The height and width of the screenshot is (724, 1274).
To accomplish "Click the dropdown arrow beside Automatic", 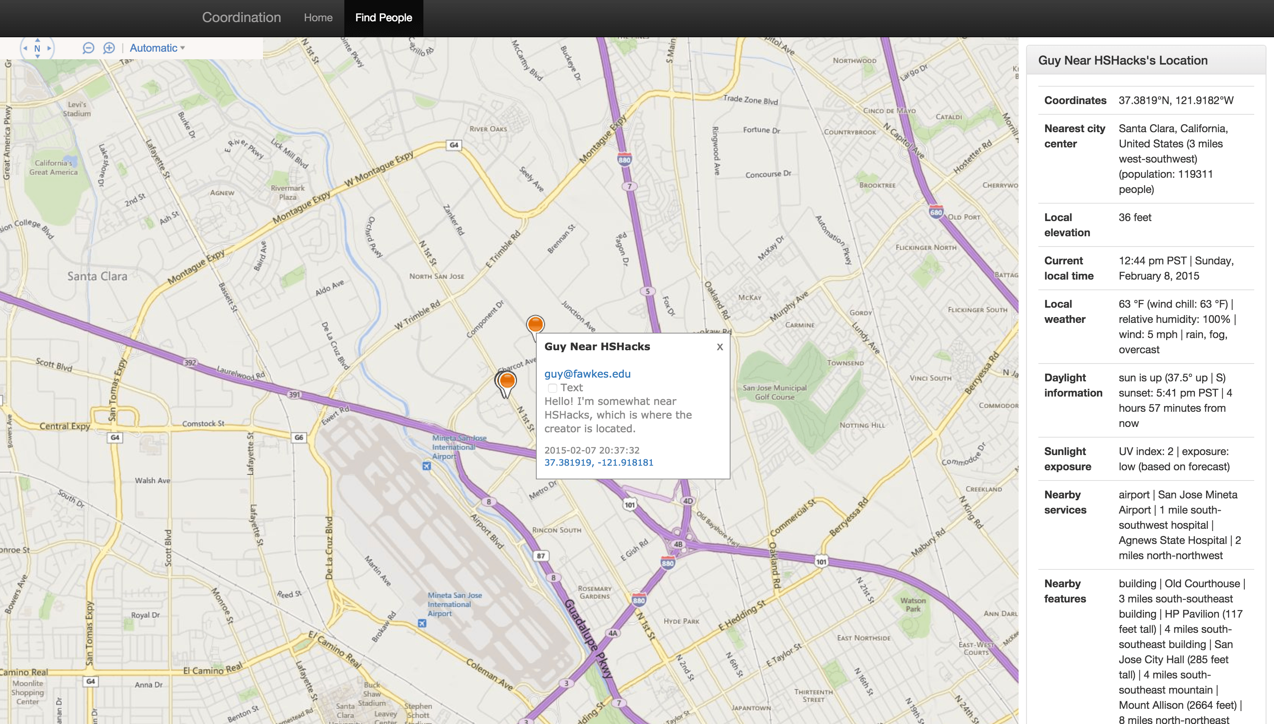I will (182, 48).
